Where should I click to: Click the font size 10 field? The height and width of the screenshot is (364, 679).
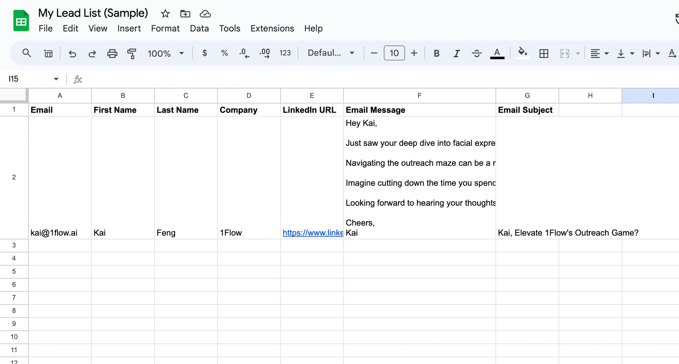coord(394,53)
